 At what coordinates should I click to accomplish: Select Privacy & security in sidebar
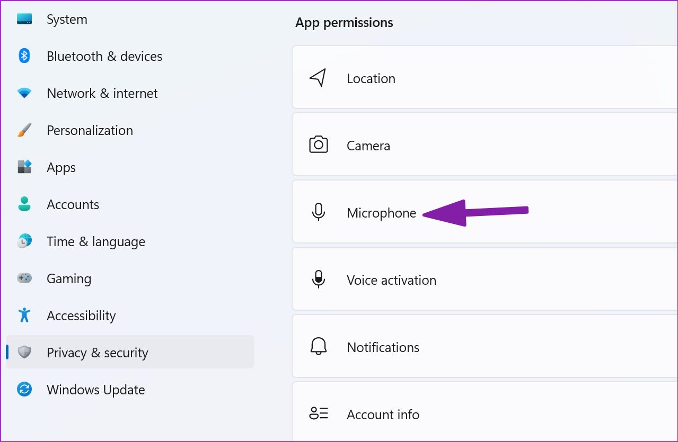pyautogui.click(x=130, y=353)
